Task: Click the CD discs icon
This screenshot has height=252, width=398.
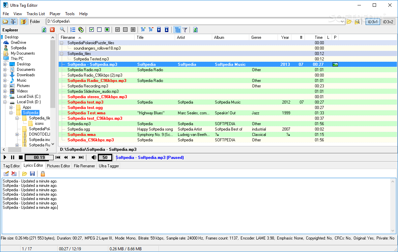Action: coord(81,30)
